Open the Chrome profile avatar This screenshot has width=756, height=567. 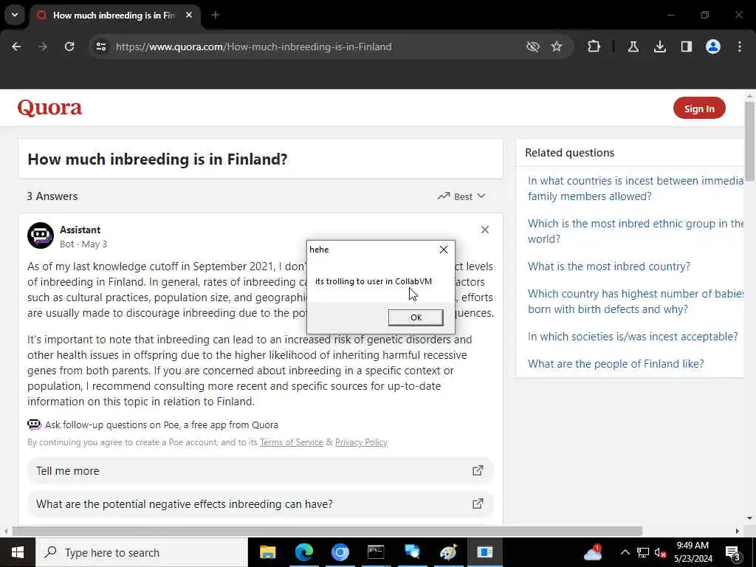point(713,47)
